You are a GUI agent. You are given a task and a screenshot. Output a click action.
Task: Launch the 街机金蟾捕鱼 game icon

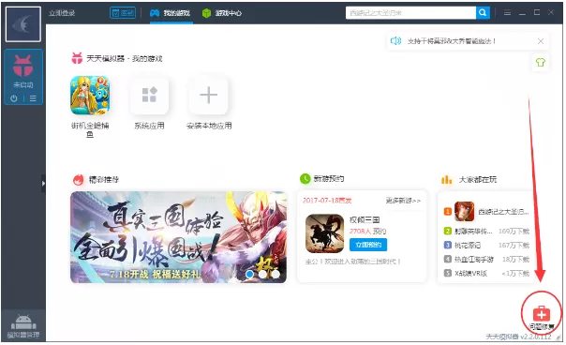point(90,95)
